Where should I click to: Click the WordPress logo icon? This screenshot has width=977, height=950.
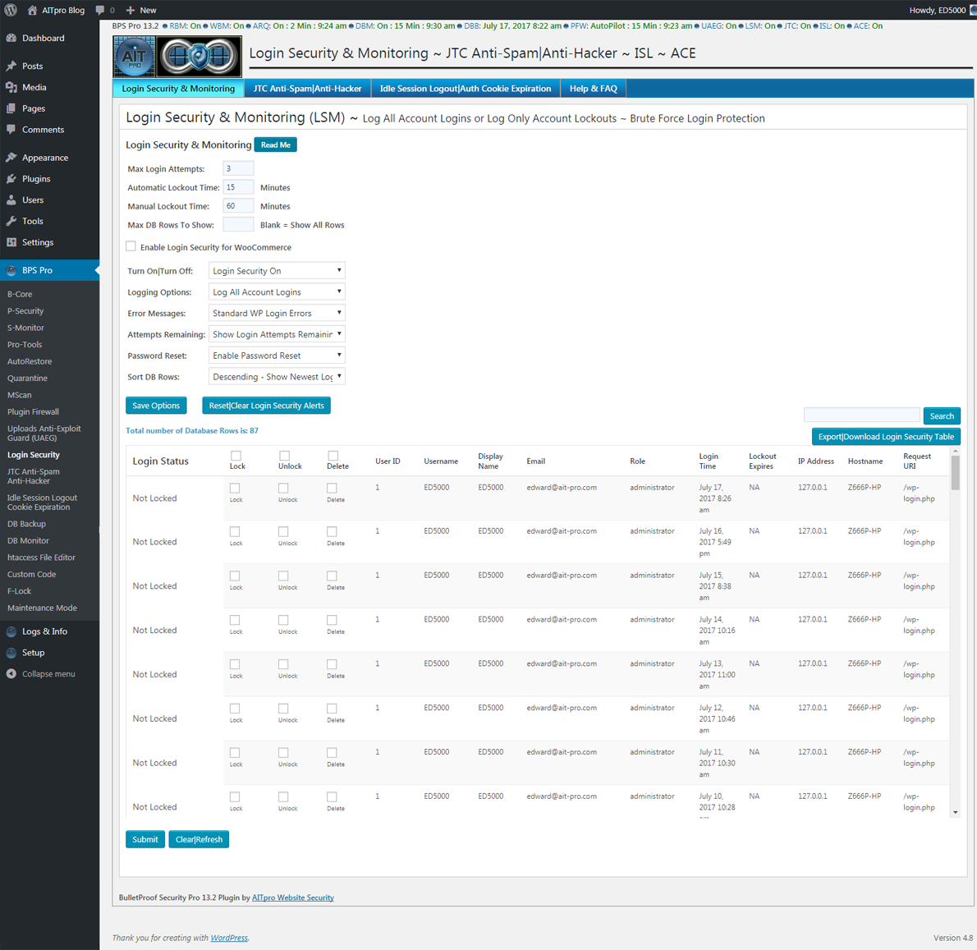(11, 10)
